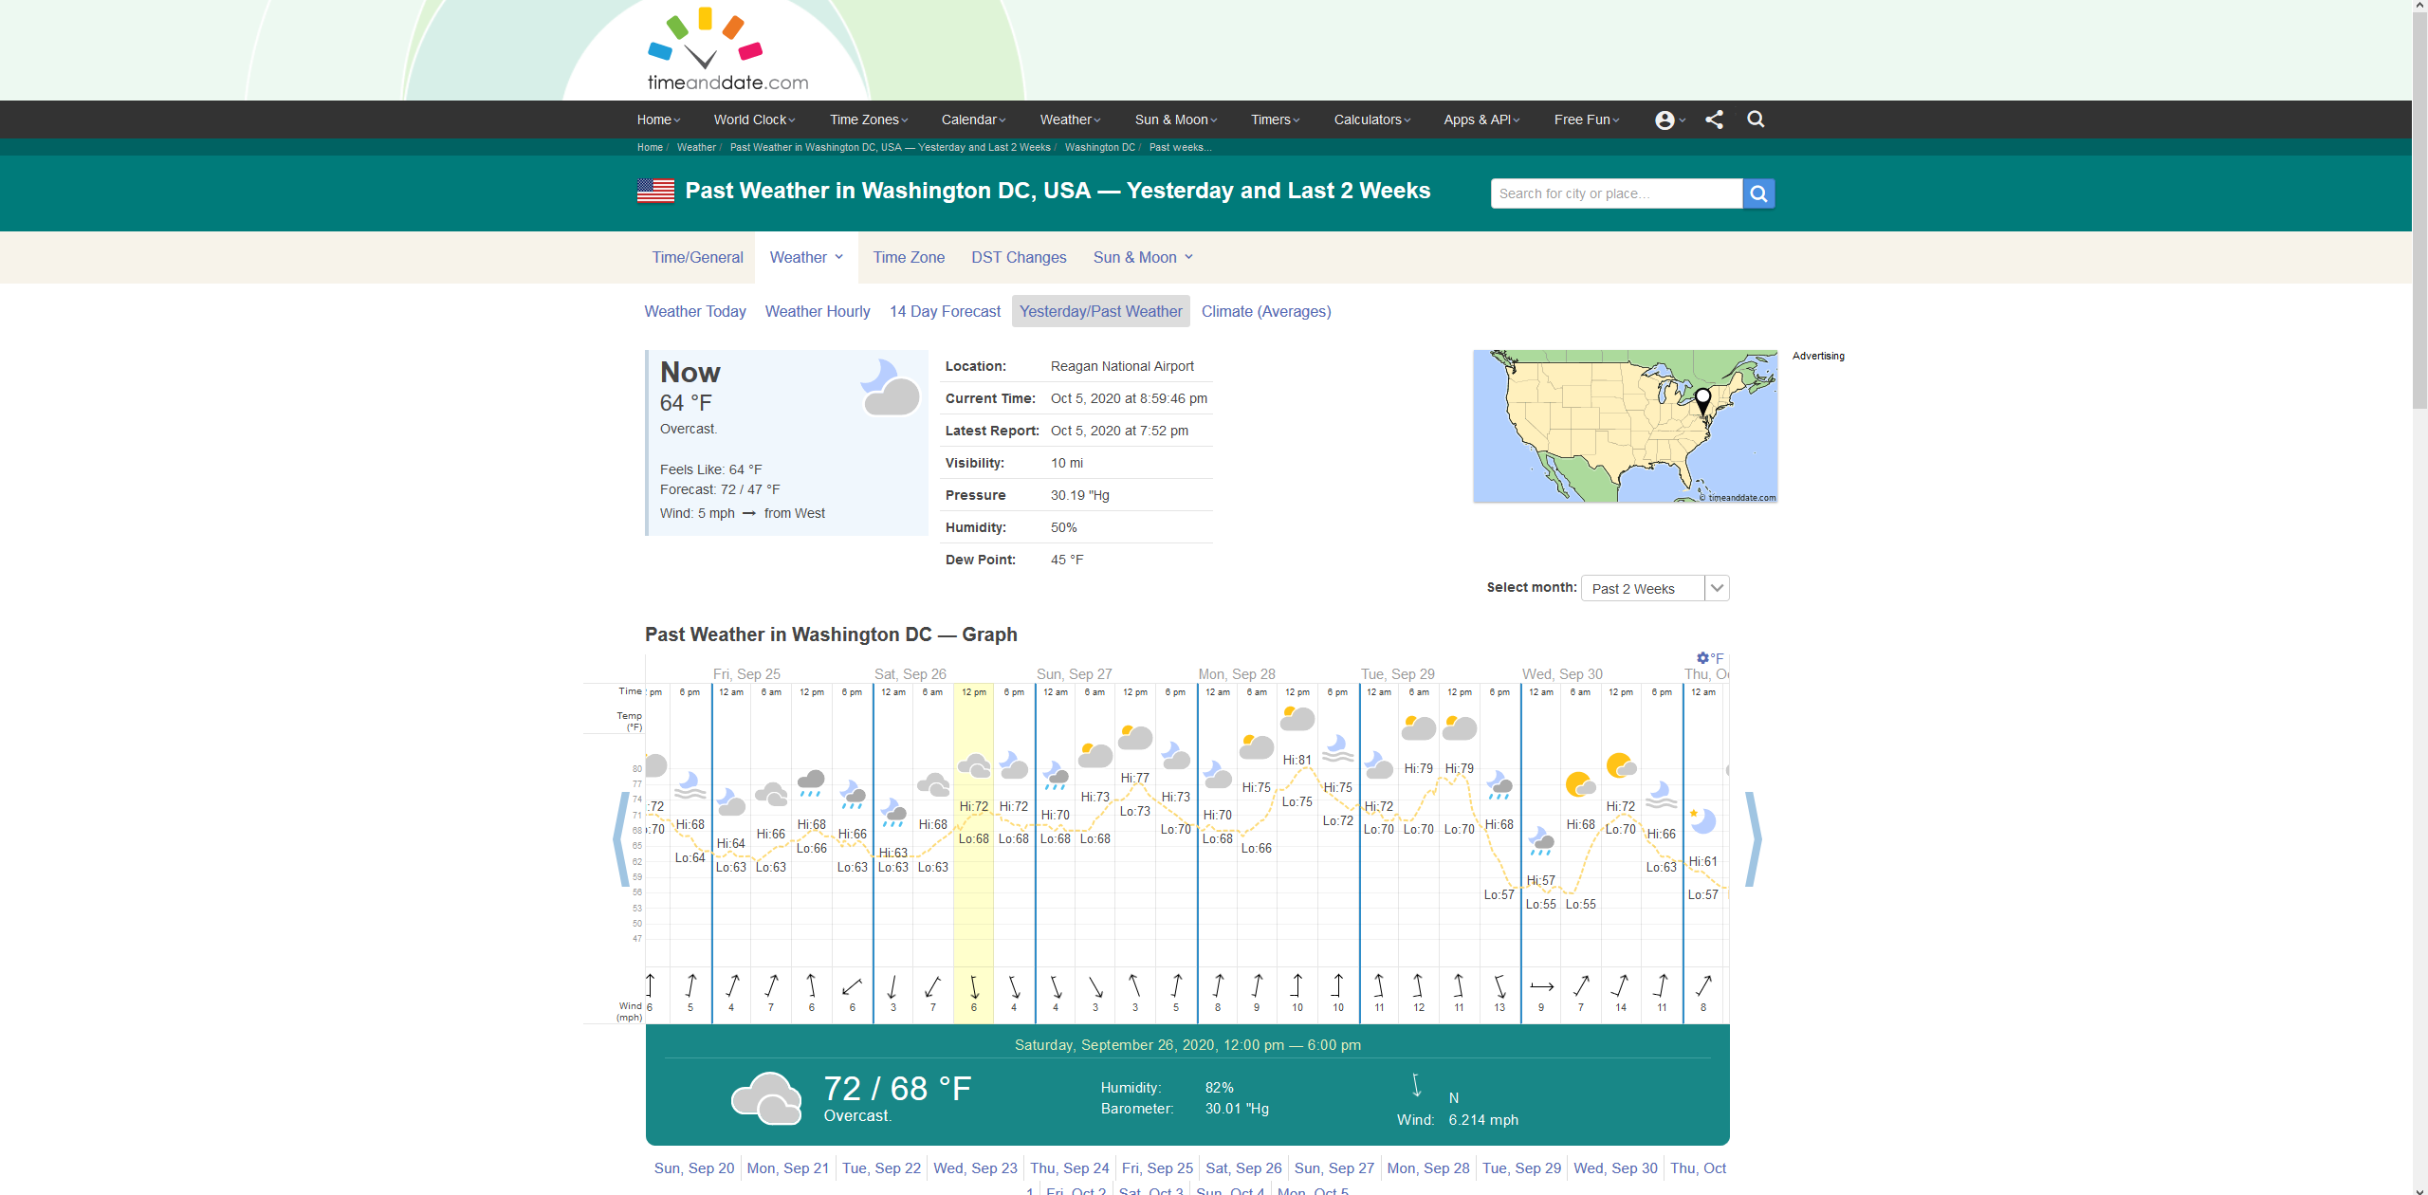Open the Weather Hourly subtab
The width and height of the screenshot is (2428, 1195).
(818, 311)
